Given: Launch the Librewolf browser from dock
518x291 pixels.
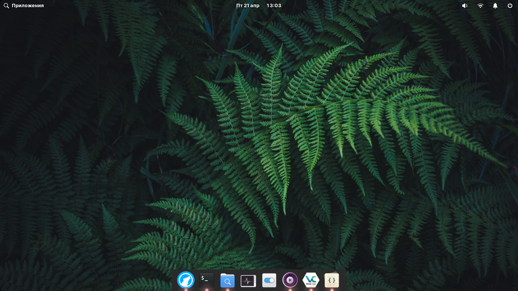Looking at the screenshot, I should pos(186,280).
